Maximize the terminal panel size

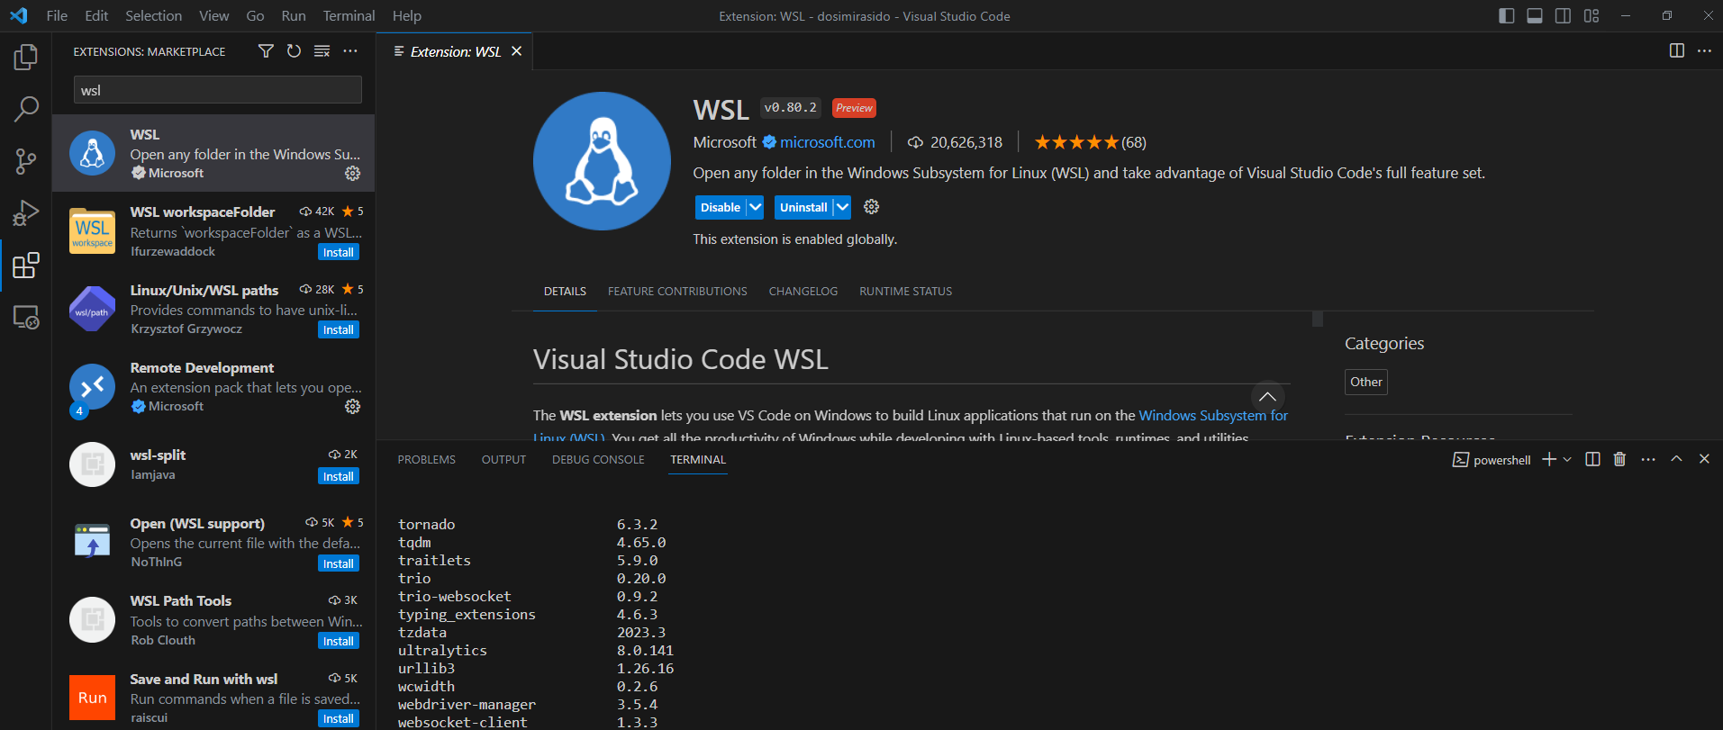tap(1676, 459)
